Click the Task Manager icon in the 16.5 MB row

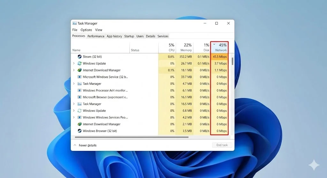(80, 104)
